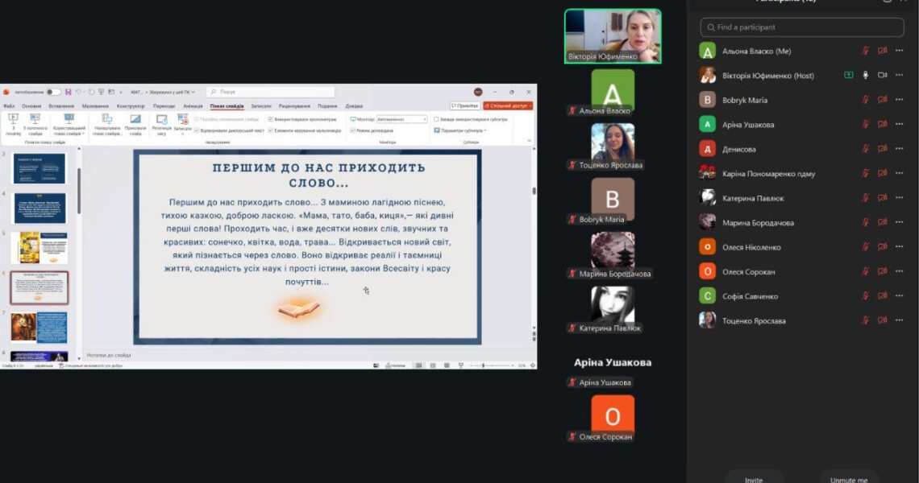Open Subtitle Settings dropdown
The image size is (919, 483).
(460, 130)
